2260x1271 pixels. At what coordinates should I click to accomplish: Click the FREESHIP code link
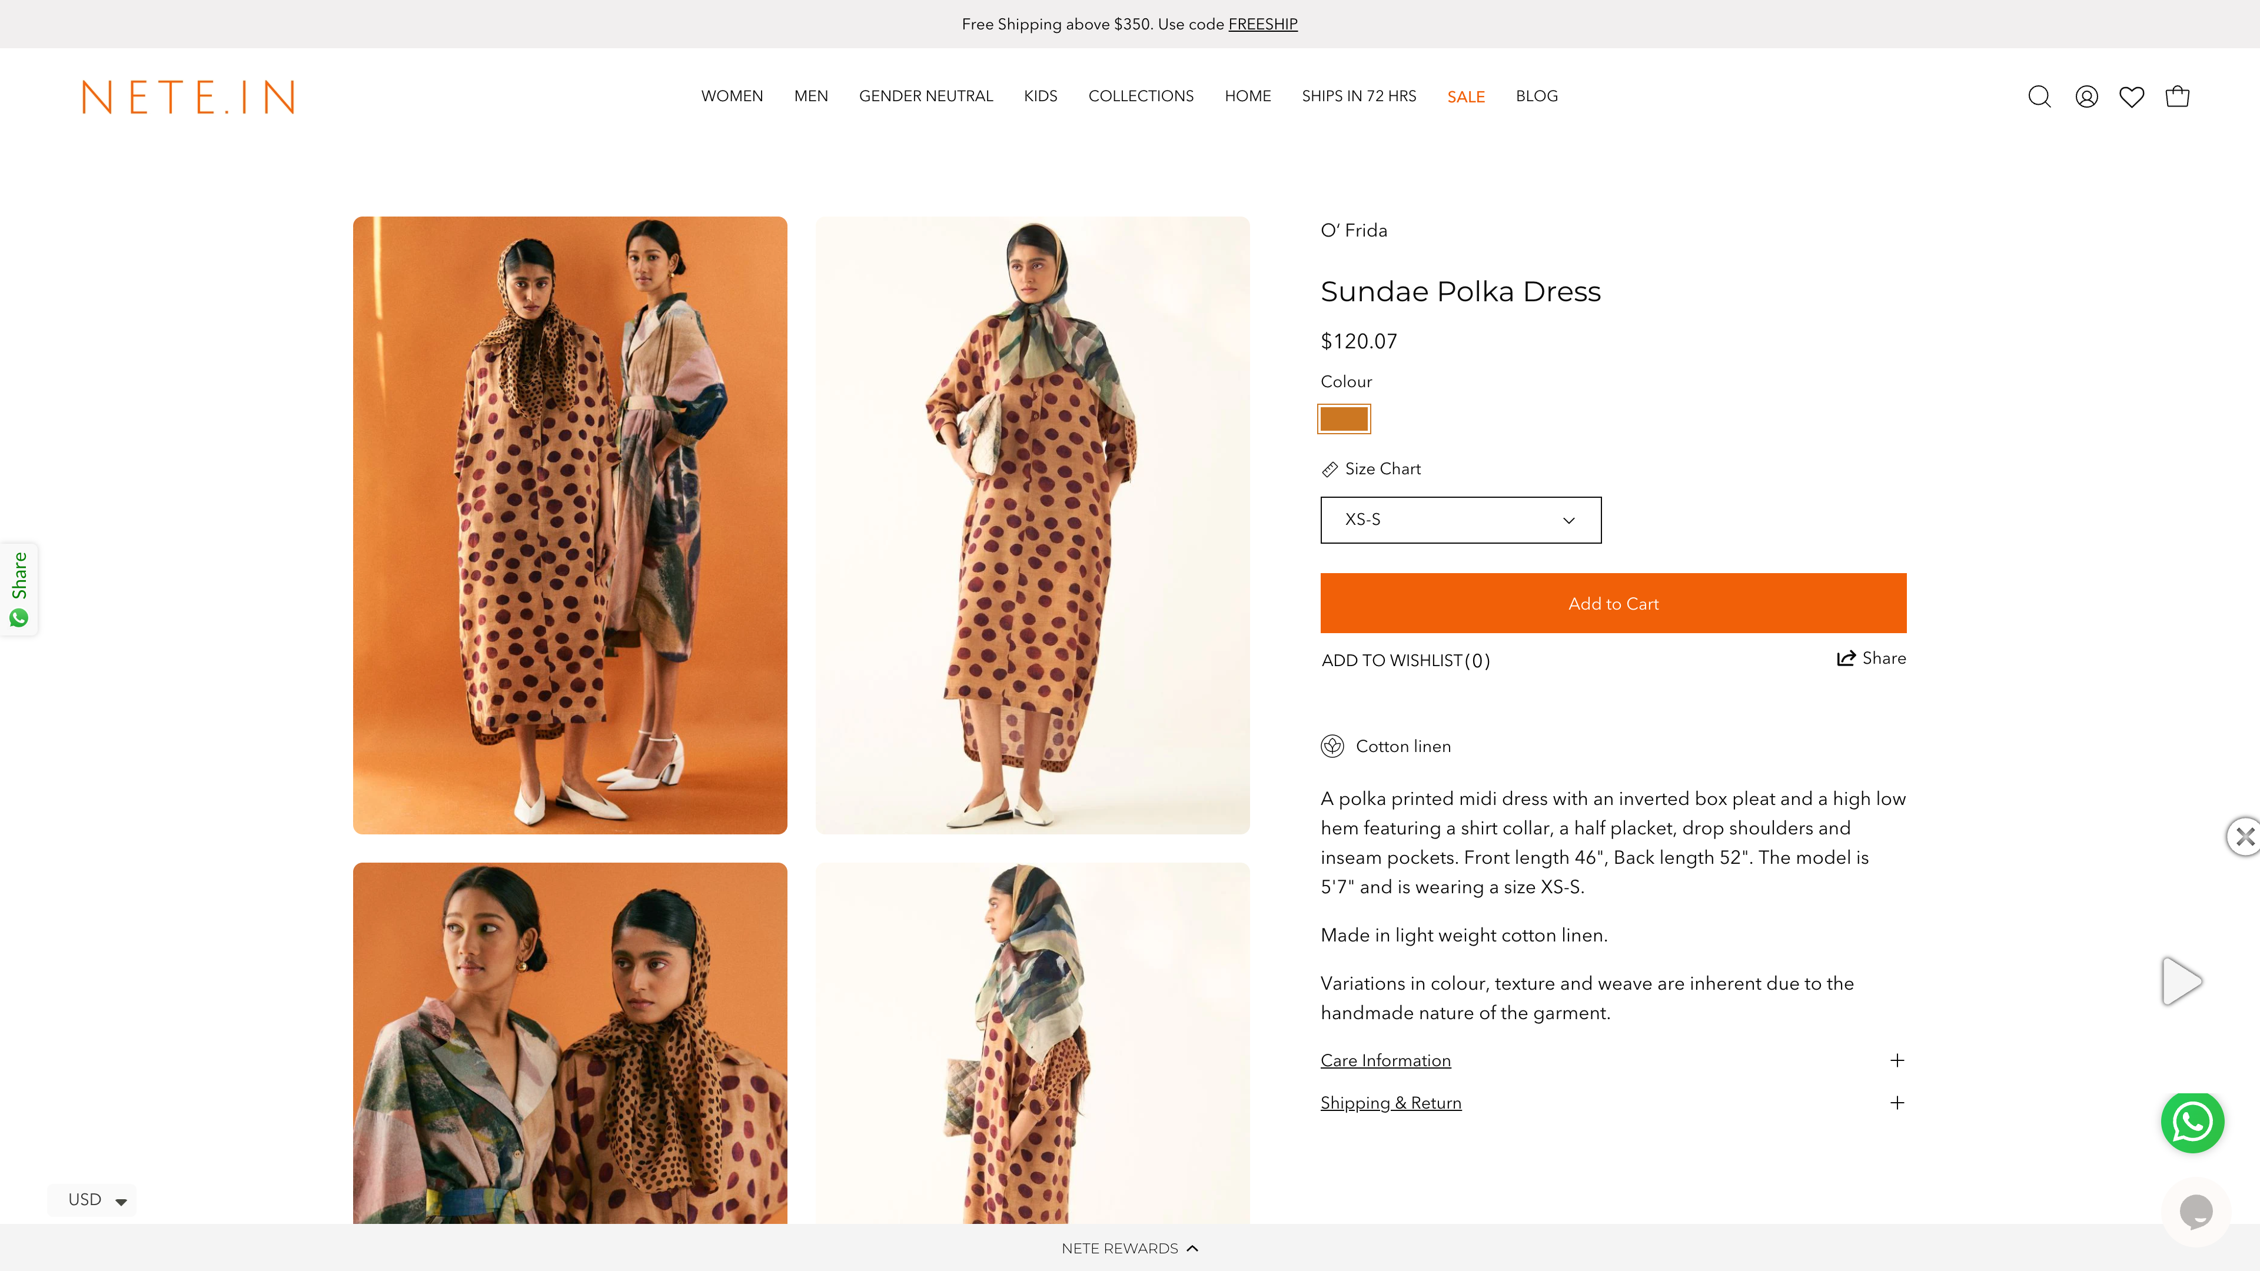pyautogui.click(x=1262, y=24)
